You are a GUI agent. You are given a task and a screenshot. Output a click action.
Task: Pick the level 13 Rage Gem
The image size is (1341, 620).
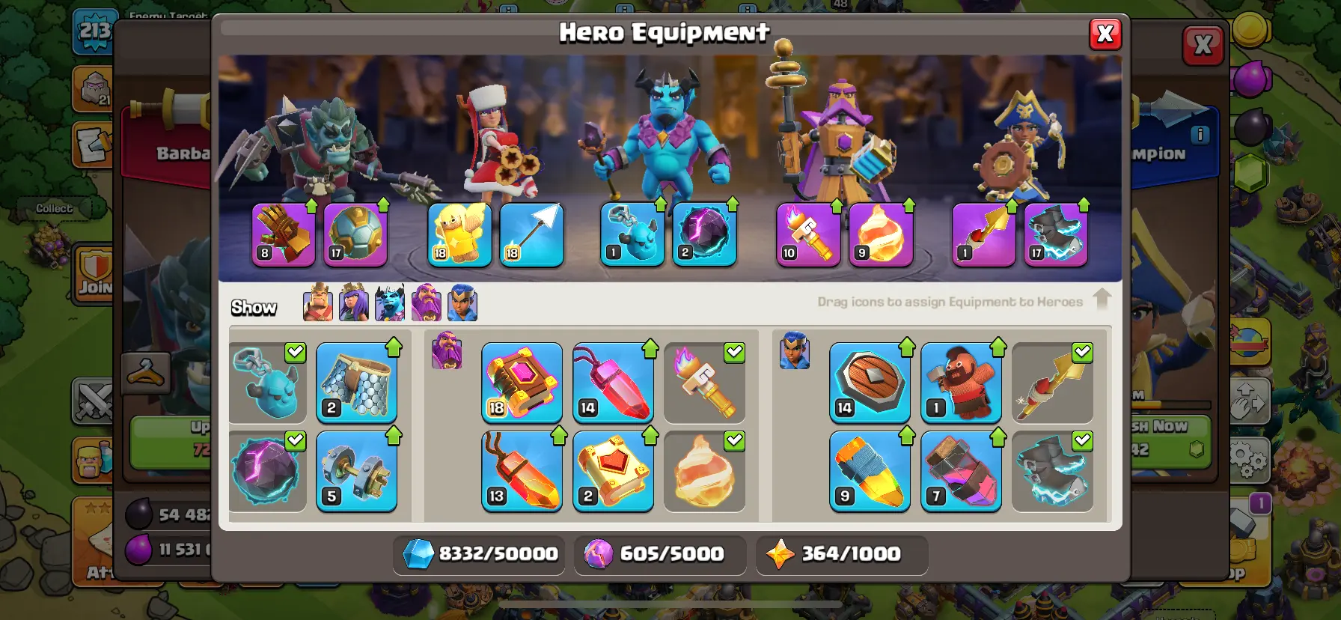522,471
